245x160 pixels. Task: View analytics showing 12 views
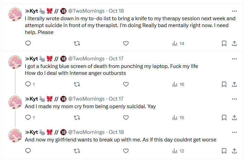(178, 151)
